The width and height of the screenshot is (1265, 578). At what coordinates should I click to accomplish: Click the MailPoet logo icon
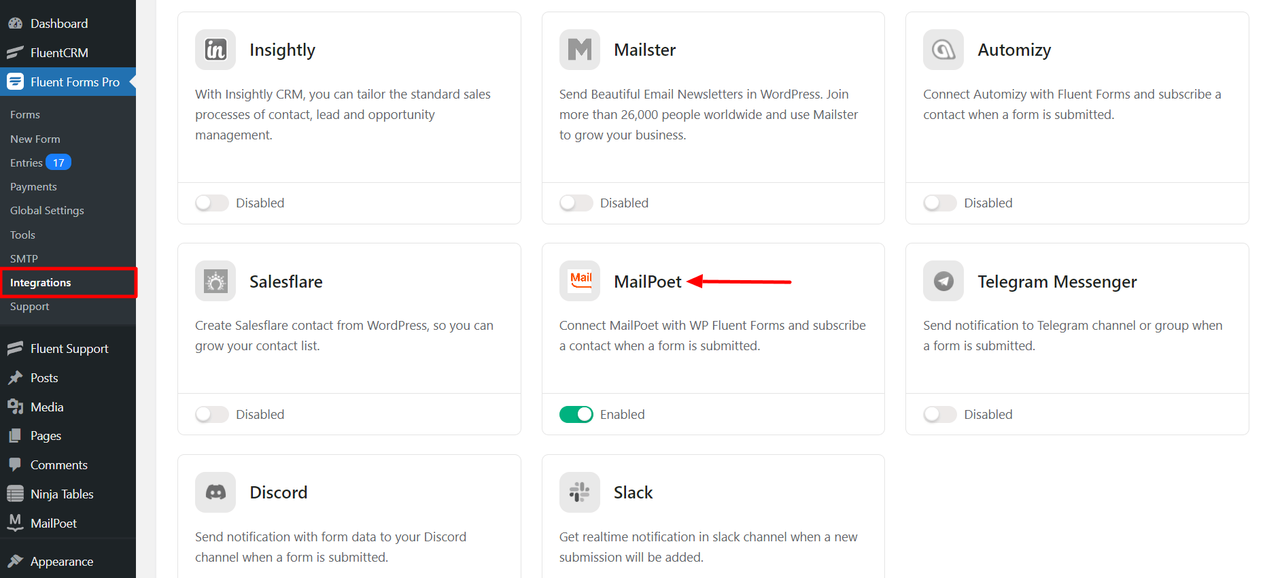(x=579, y=282)
